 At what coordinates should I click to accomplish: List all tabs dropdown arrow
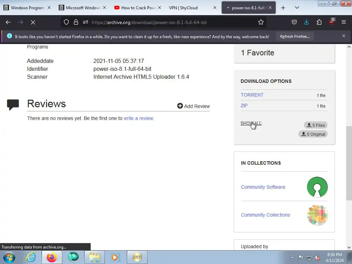[x=297, y=8]
